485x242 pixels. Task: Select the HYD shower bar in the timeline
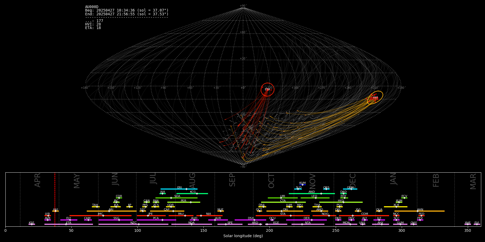coord(341,202)
